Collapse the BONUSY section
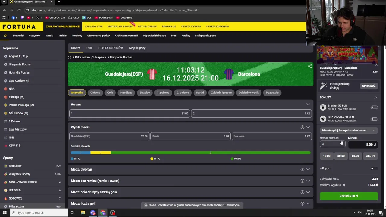This screenshot has width=386, height=217. [x=375, y=97]
